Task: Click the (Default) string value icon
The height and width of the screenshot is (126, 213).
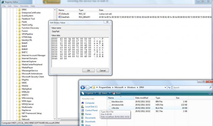Action: pyautogui.click(x=60, y=14)
